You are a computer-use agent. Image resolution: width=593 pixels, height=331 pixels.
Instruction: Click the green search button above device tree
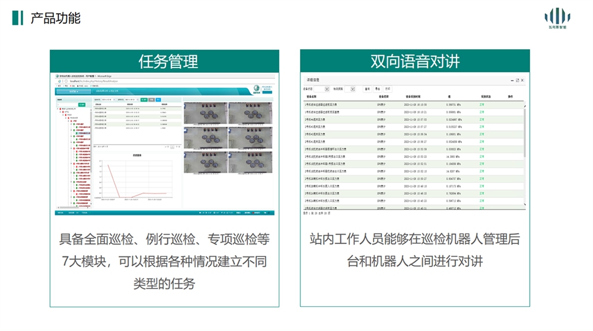click(82, 105)
